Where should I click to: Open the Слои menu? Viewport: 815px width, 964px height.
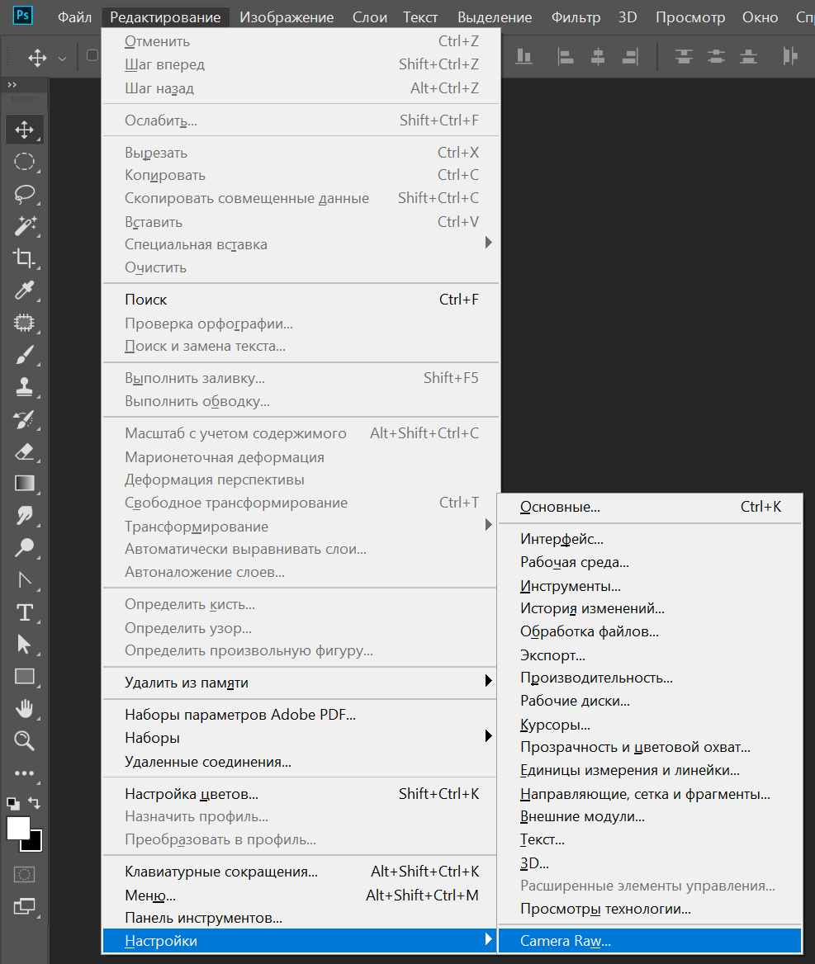370,17
